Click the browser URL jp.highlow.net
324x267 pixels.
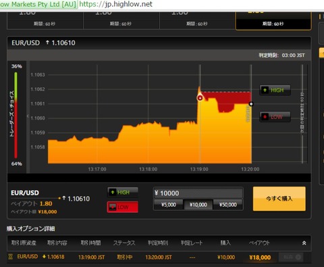(116, 4)
